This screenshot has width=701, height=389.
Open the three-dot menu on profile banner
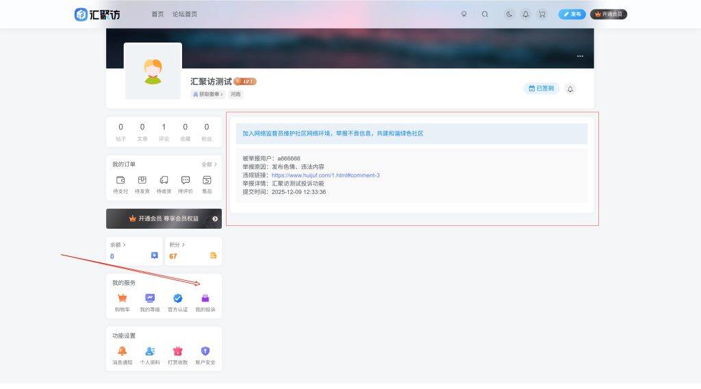580,56
